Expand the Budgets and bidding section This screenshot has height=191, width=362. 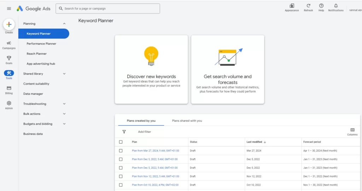64,124
